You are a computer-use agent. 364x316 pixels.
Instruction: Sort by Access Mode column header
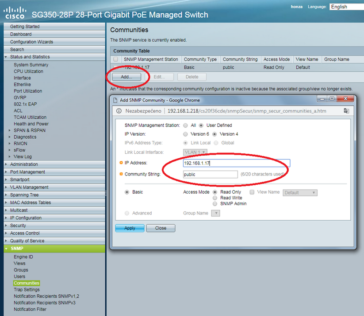coord(276,59)
